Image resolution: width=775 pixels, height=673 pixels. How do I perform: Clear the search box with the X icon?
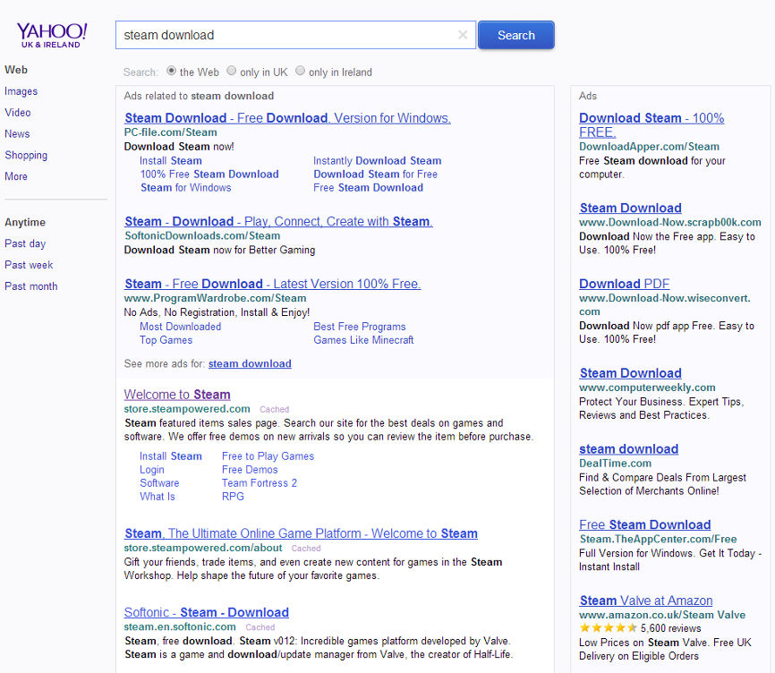pos(463,35)
